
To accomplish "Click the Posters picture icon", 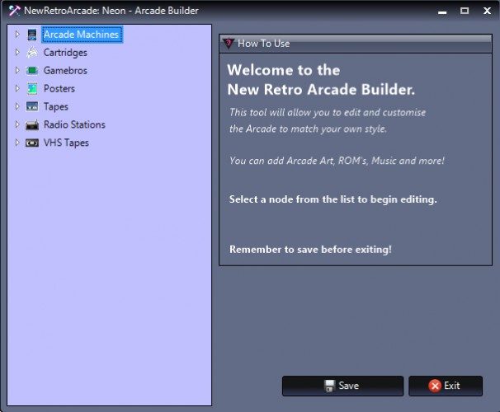I will point(32,89).
